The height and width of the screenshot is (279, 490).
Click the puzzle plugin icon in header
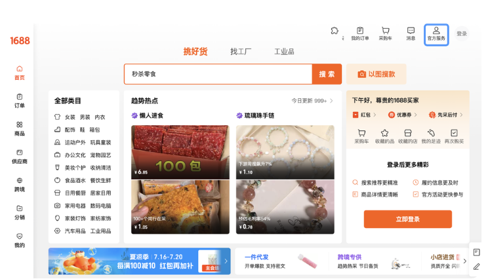335,31
